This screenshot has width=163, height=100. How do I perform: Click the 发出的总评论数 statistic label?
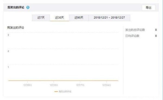pyautogui.click(x=135, y=30)
